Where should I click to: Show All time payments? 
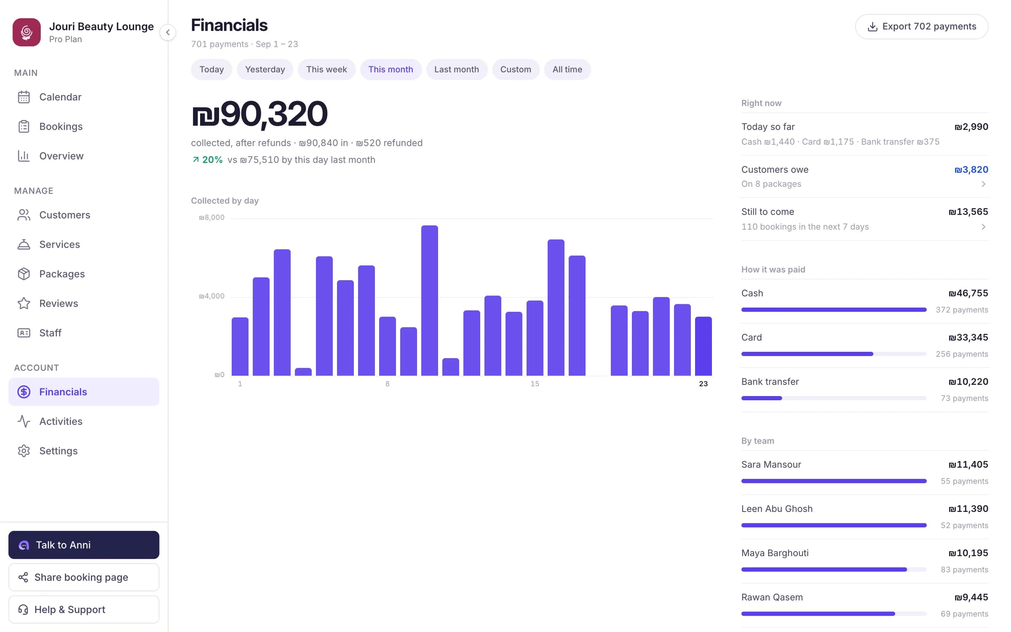click(567, 70)
